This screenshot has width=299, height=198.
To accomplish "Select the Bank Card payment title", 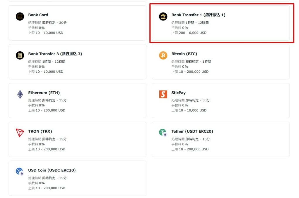I will pyautogui.click(x=38, y=15).
